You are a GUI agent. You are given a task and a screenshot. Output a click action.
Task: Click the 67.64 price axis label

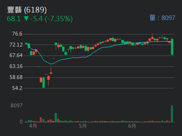click(x=16, y=55)
